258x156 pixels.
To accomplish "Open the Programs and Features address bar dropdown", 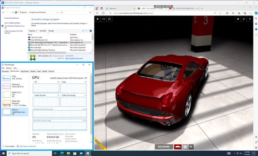I will click(57, 12).
